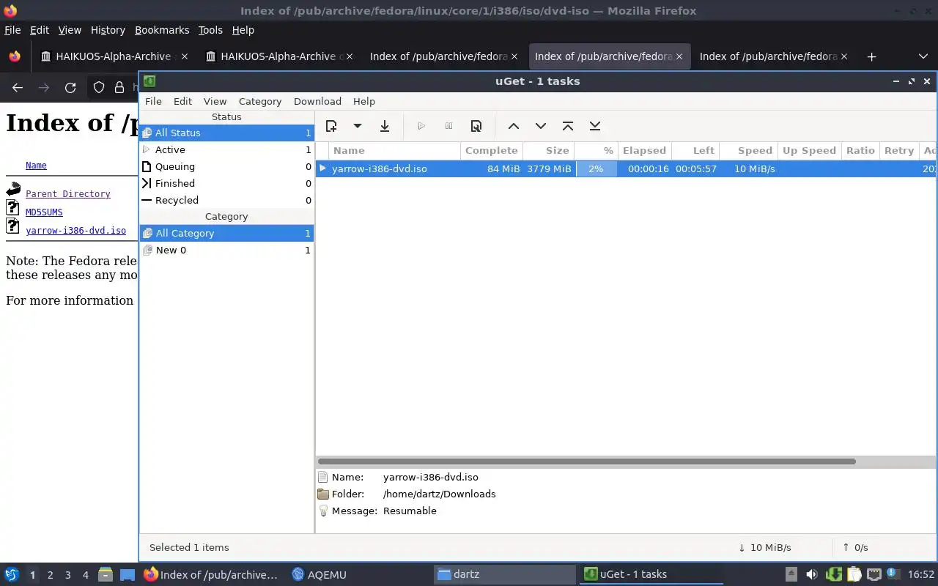This screenshot has width=938, height=586.
Task: Click Firefox back arrow button
Action: tap(18, 87)
